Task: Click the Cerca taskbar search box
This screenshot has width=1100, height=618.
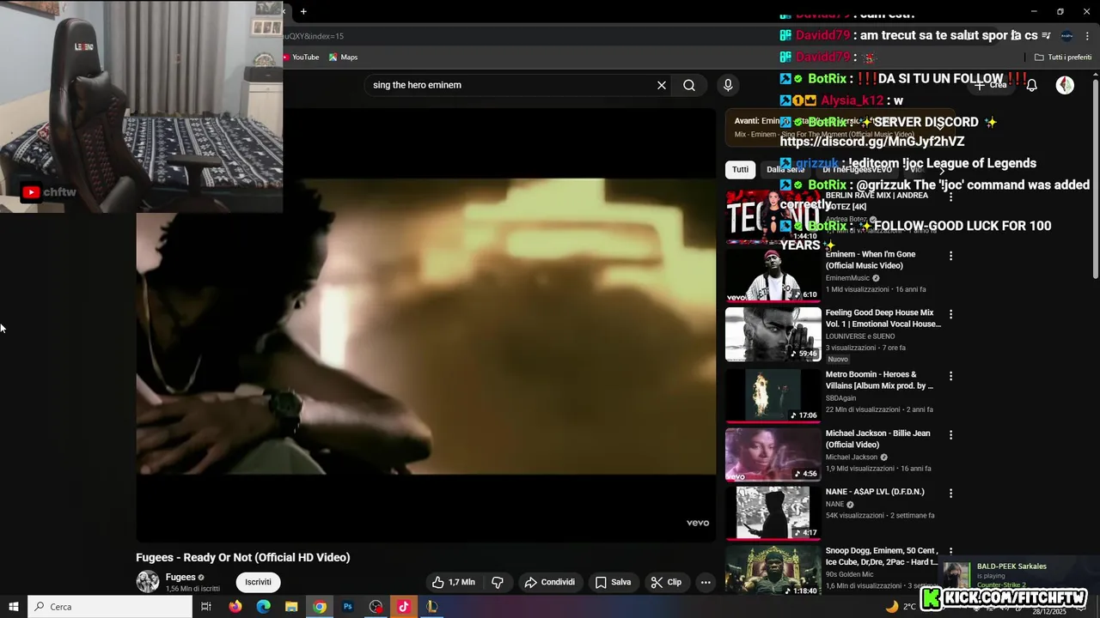Action: pyautogui.click(x=109, y=607)
